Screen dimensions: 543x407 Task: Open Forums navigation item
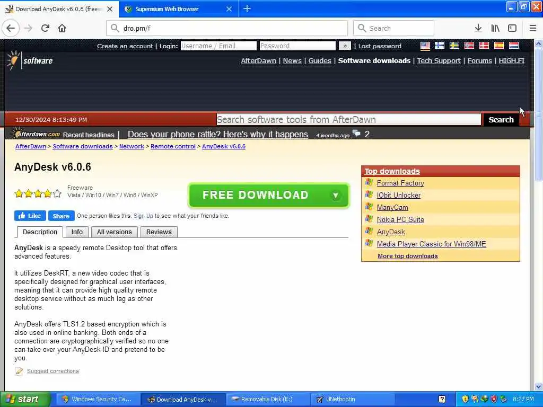point(479,60)
